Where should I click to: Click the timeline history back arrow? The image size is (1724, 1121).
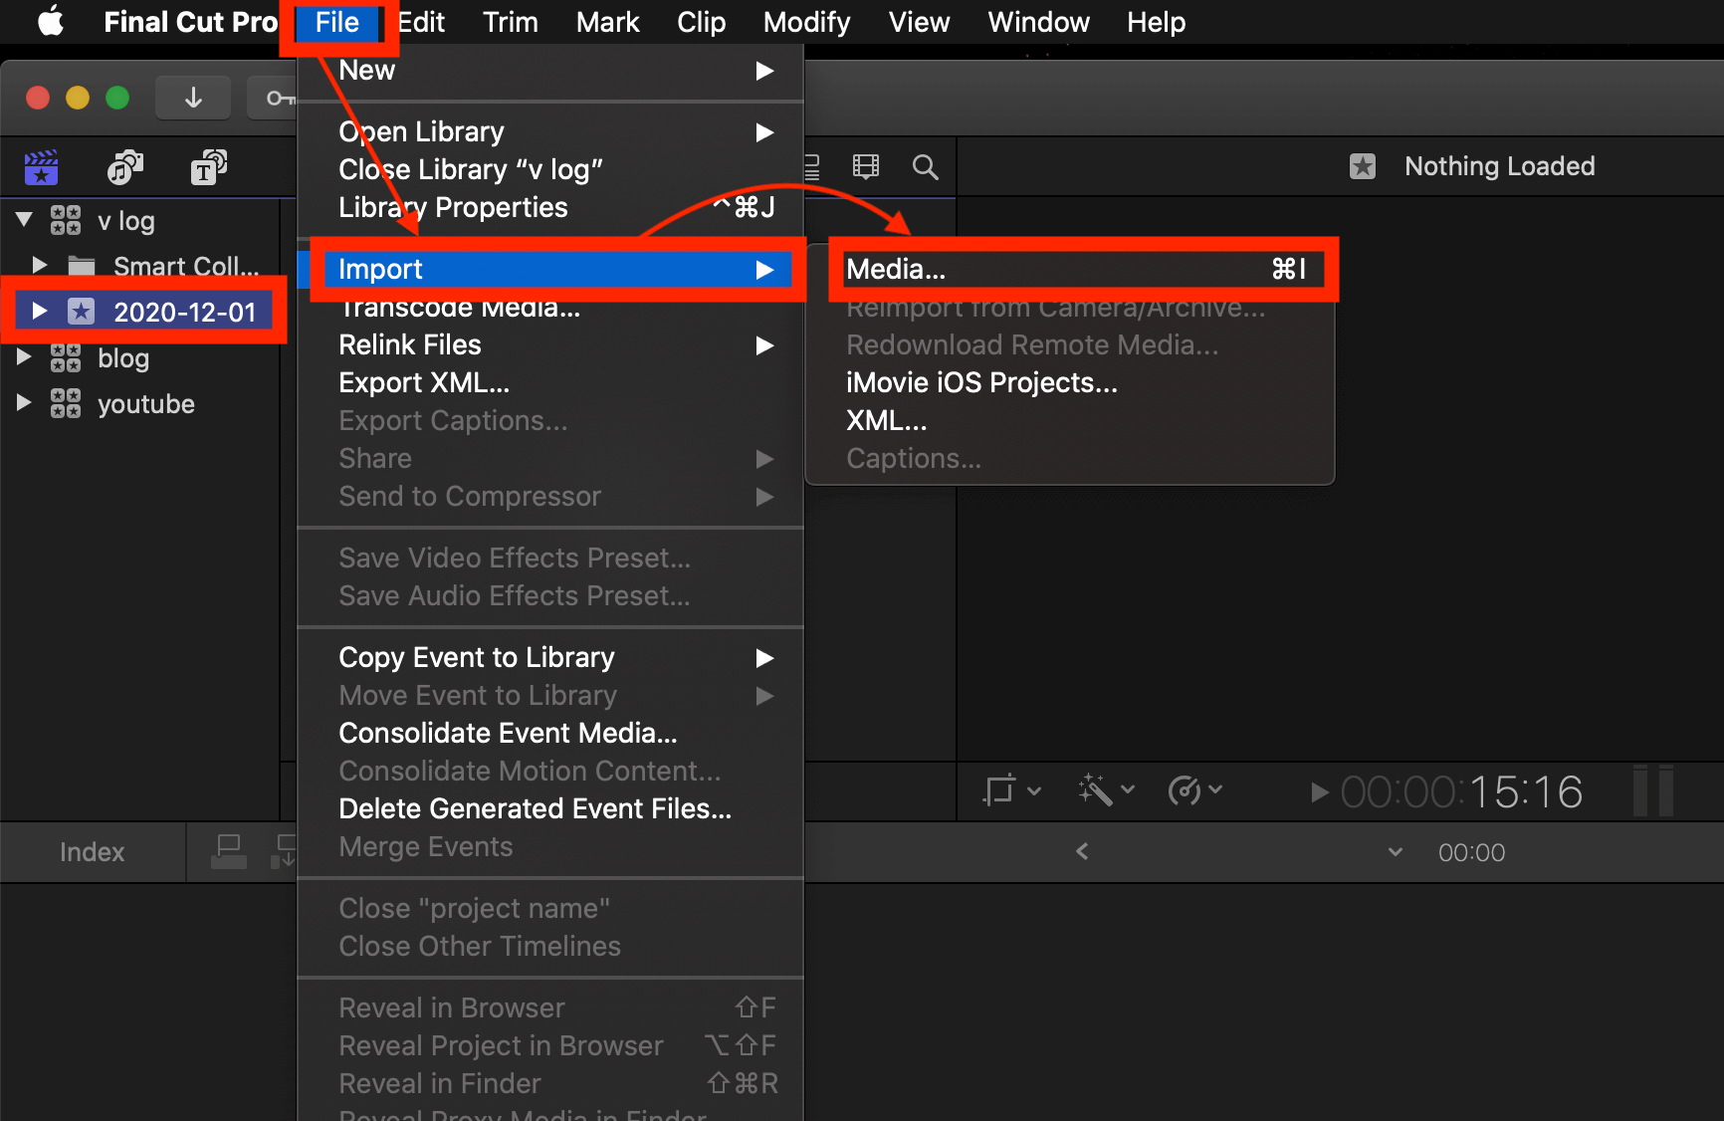[x=1082, y=851]
